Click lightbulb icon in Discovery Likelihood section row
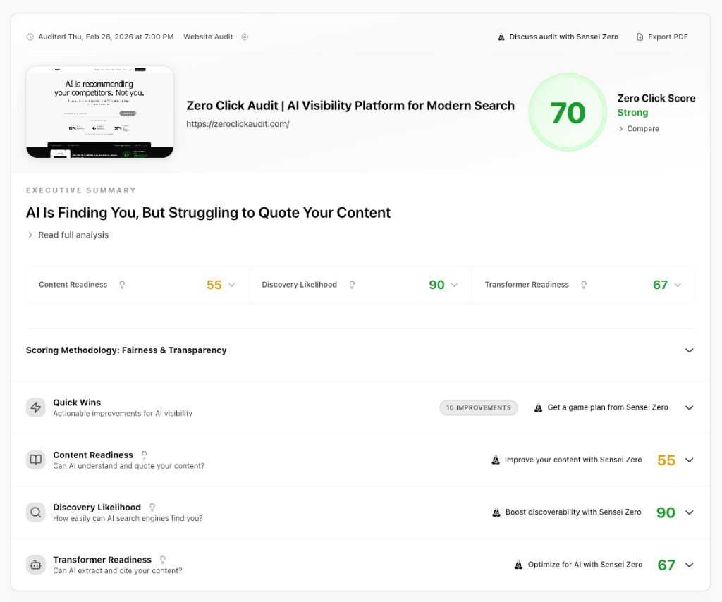The height and width of the screenshot is (602, 722). point(152,508)
